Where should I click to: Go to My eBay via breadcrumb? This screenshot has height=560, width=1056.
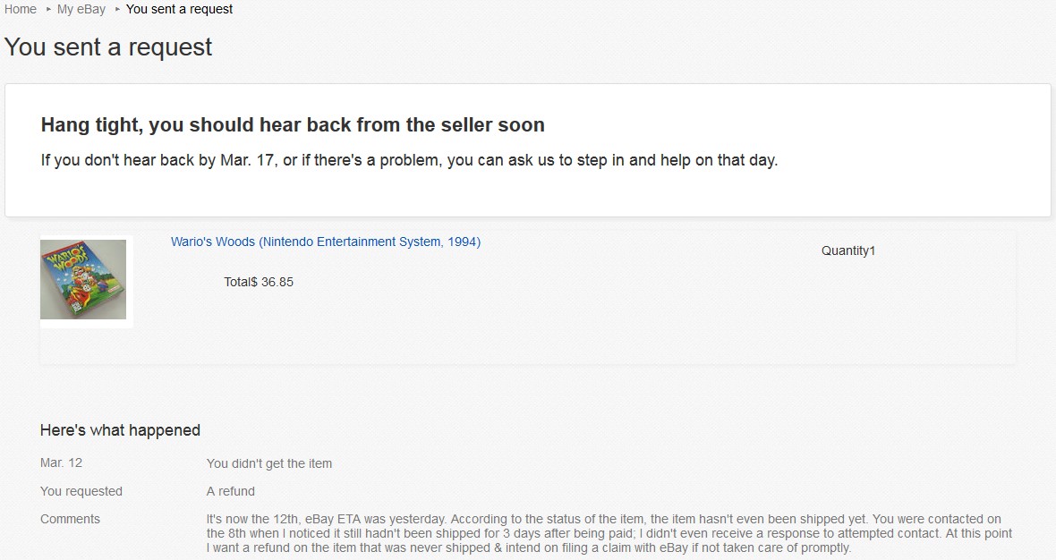point(81,9)
